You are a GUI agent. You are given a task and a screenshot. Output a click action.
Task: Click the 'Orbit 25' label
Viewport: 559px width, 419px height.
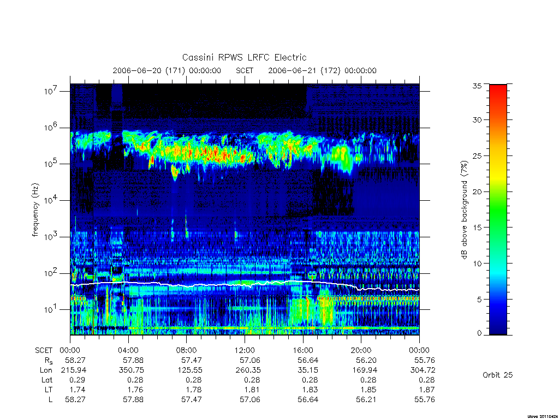[x=497, y=375]
